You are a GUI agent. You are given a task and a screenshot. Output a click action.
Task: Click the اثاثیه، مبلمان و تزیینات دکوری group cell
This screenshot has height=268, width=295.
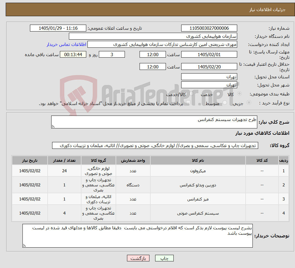99,199
